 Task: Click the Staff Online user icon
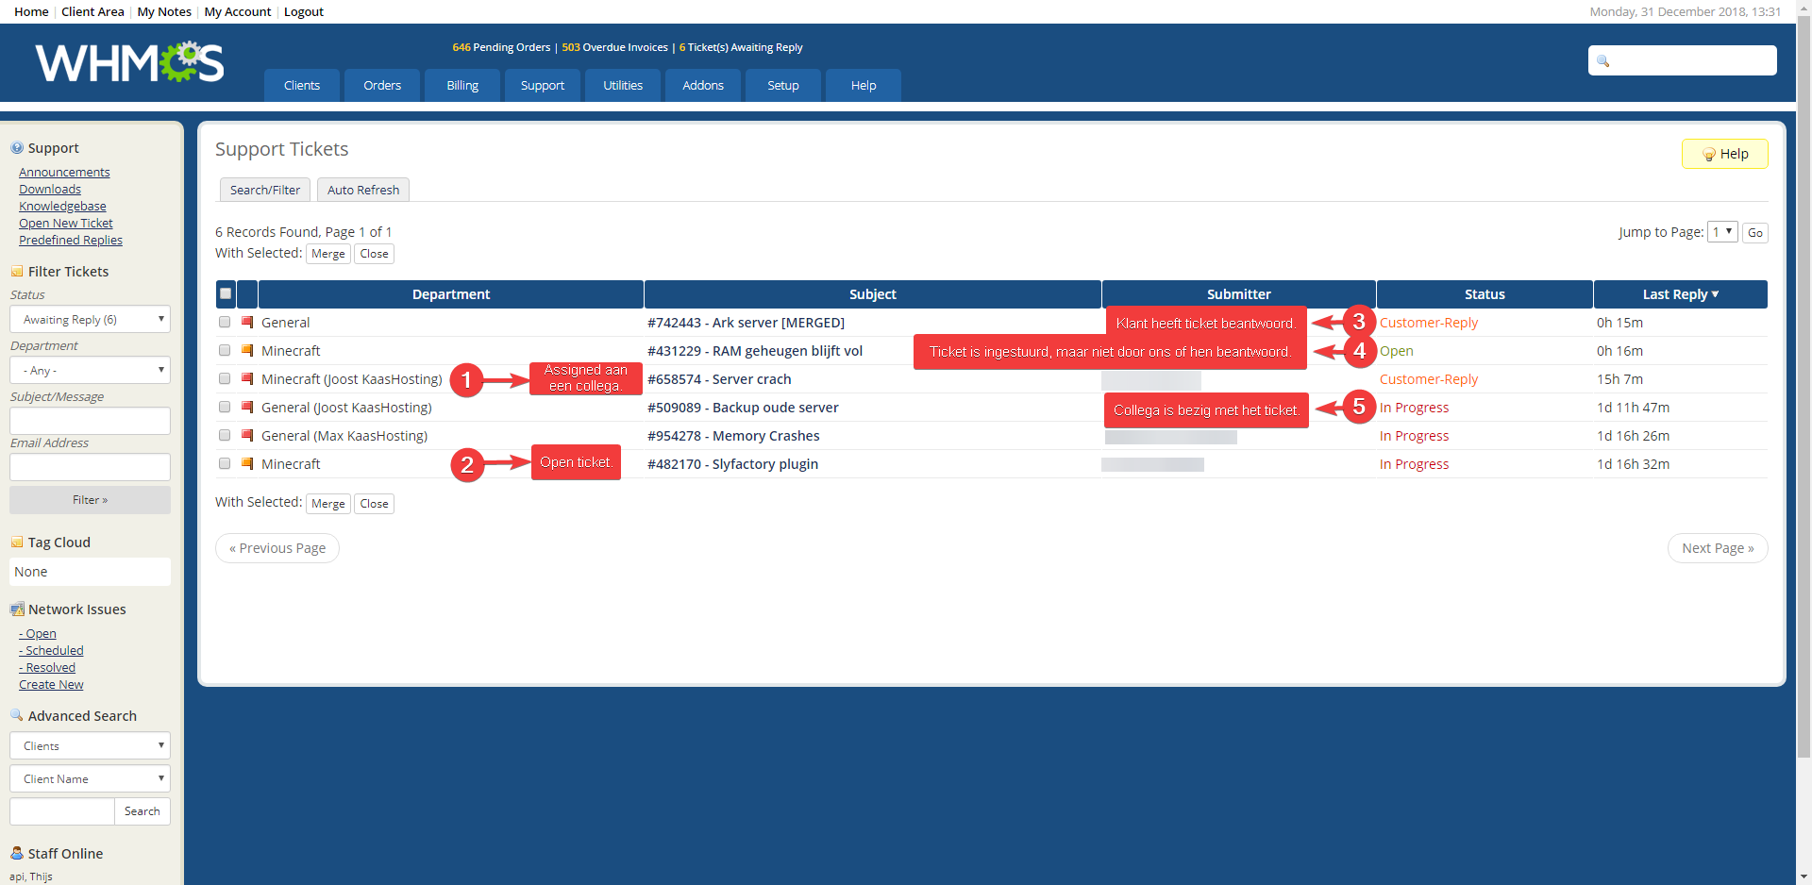coord(17,853)
